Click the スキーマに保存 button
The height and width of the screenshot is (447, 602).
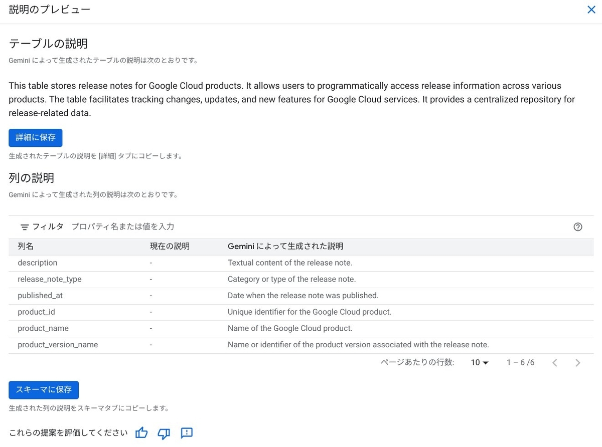(44, 389)
